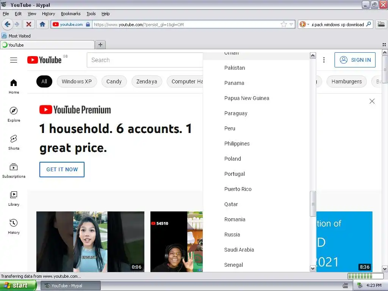Choose Papua New Guinea from the list
The width and height of the screenshot is (388, 291).
[x=256, y=98]
